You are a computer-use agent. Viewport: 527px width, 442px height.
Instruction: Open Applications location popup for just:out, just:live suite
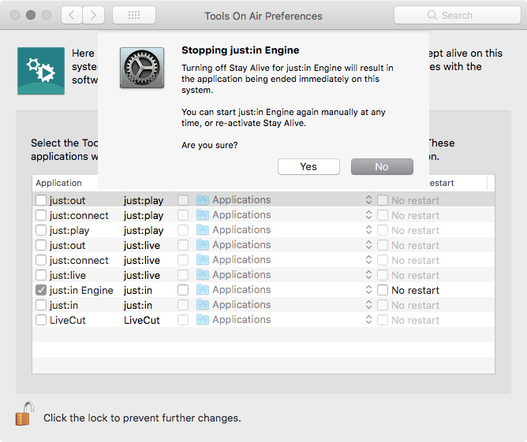(284, 245)
